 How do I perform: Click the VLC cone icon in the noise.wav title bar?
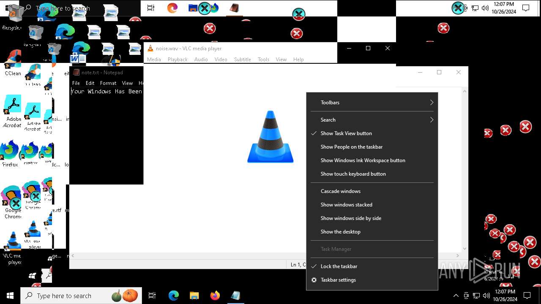click(150, 49)
